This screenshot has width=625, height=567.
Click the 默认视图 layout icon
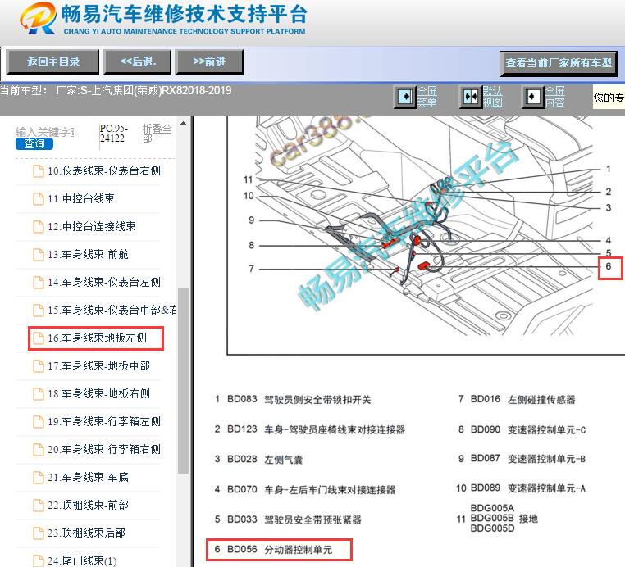click(x=470, y=97)
